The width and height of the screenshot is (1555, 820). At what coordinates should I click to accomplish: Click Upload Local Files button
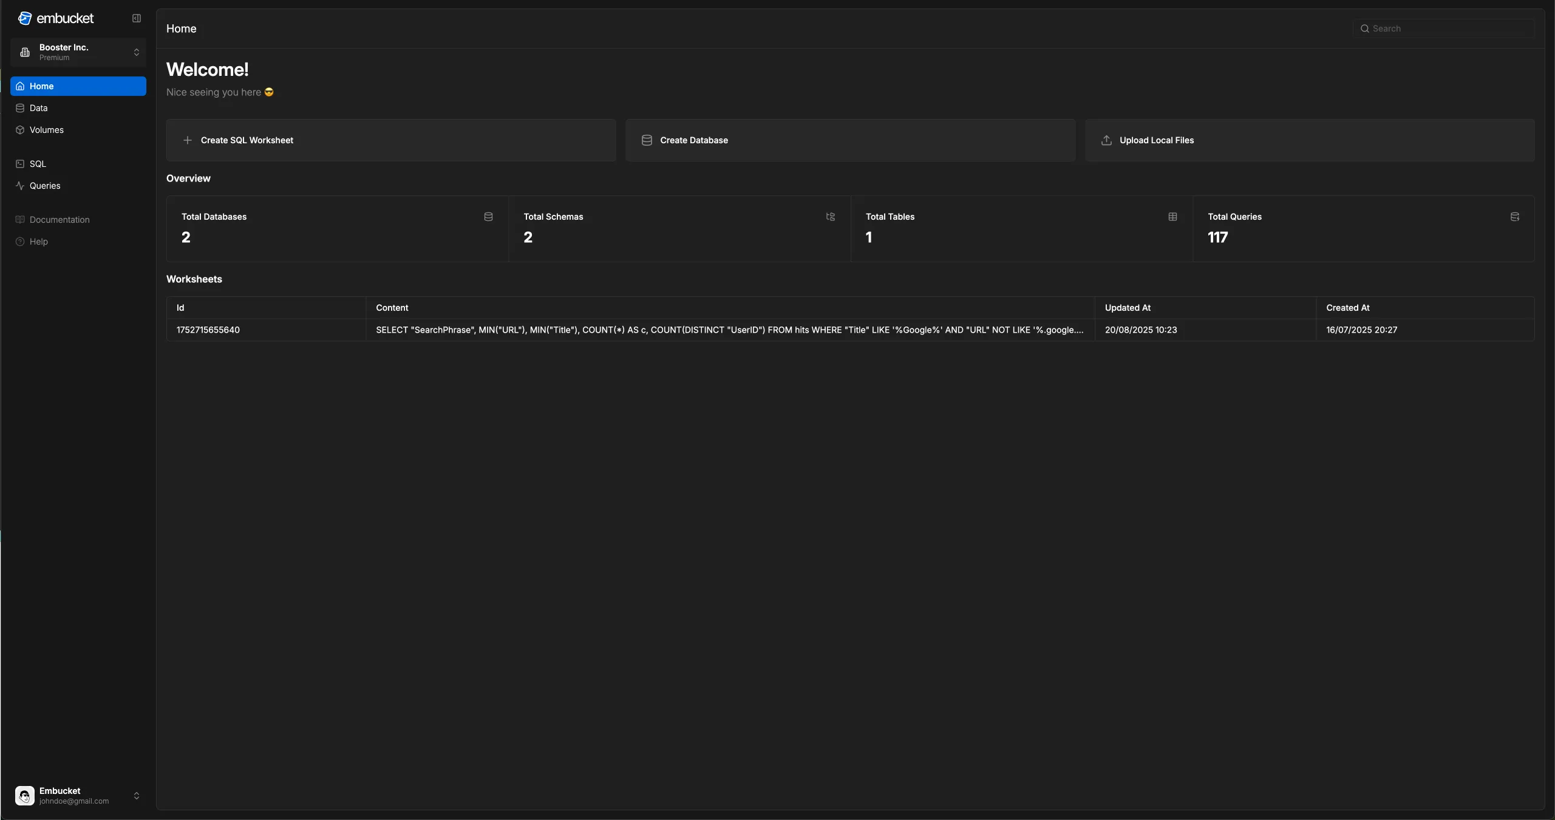[1310, 140]
